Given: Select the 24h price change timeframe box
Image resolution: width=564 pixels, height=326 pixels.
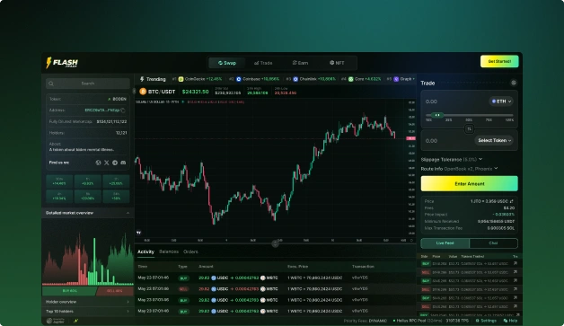Looking at the screenshot, I should [116, 196].
